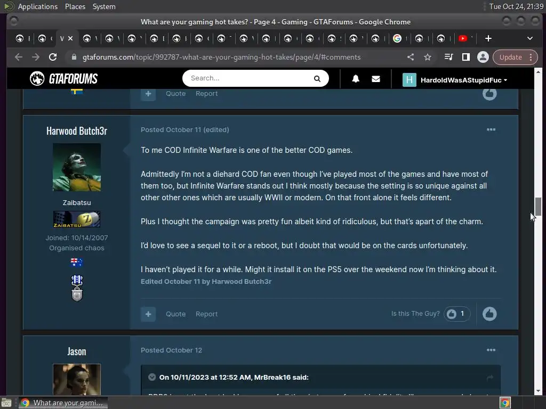Collapse the MrBreak16 quote toggle
The width and height of the screenshot is (546, 409).
pyautogui.click(x=152, y=377)
